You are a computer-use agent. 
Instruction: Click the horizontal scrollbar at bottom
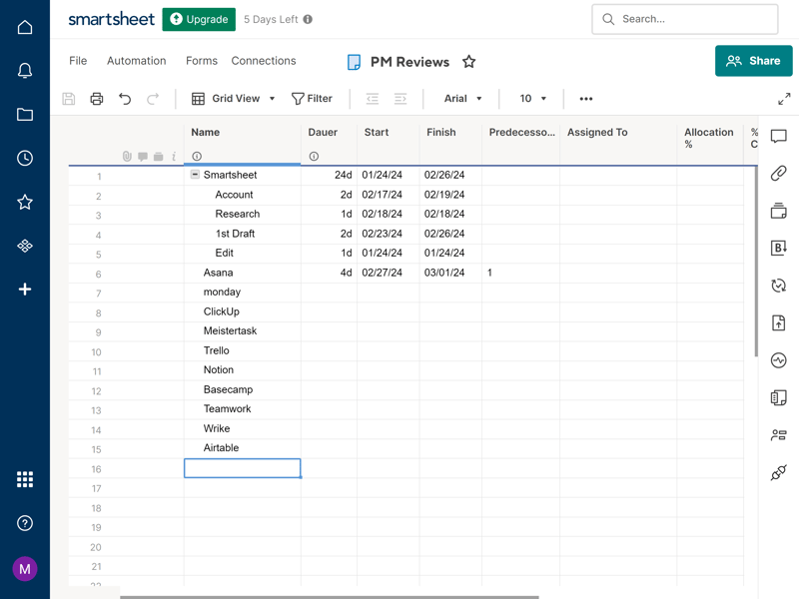coord(330,597)
